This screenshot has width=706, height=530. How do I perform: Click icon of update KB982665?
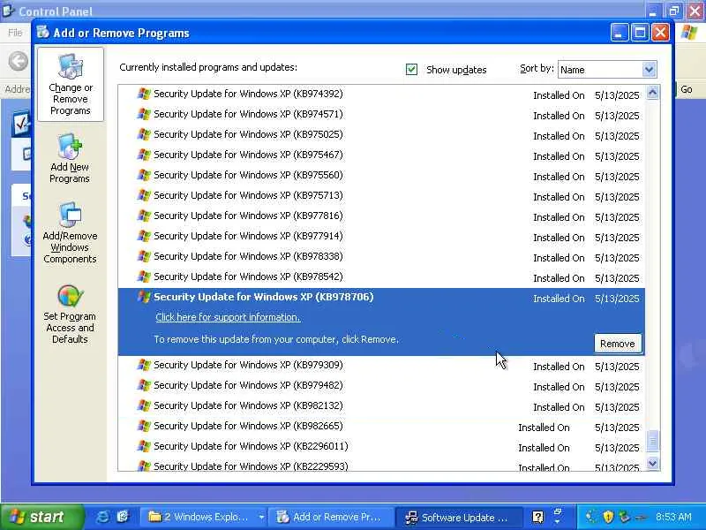(144, 426)
